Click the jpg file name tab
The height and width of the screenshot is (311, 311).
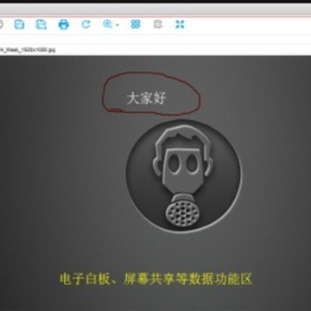pyautogui.click(x=28, y=49)
